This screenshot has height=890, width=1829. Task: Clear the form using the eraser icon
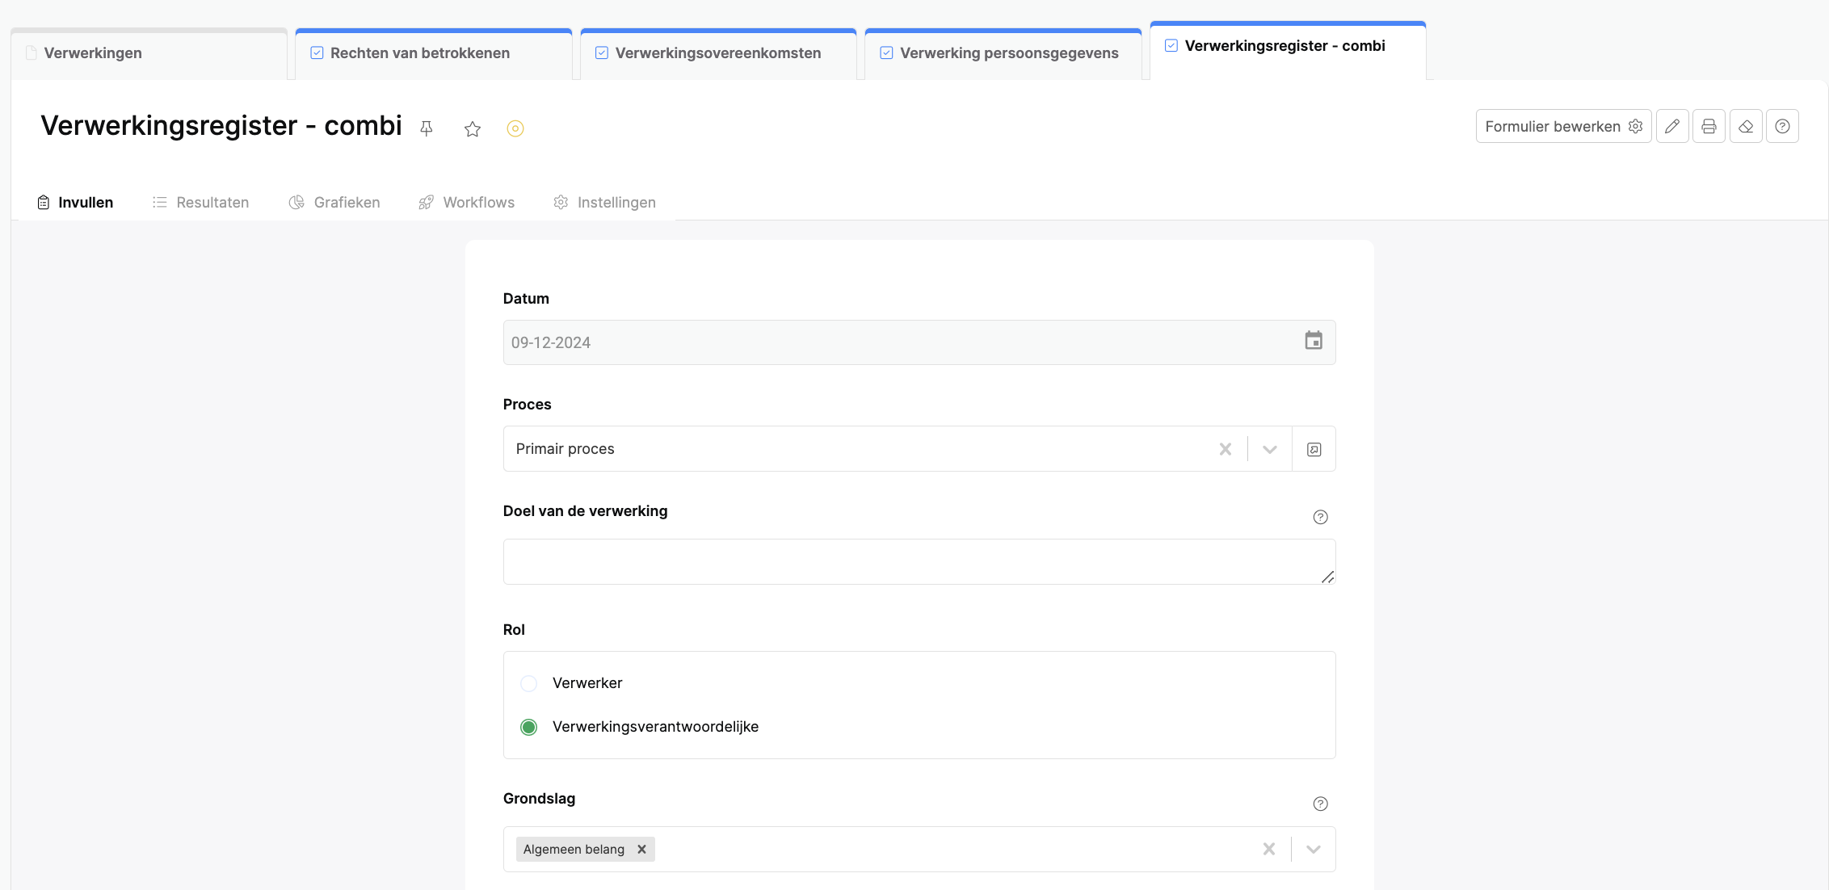[x=1746, y=126]
